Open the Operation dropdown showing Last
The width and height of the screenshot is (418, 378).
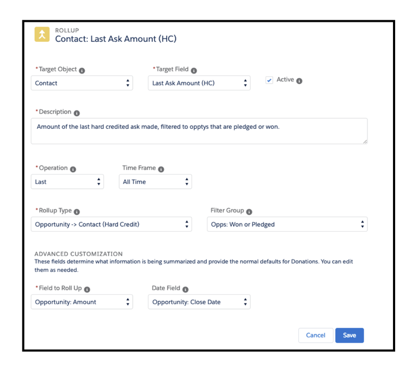tap(67, 182)
